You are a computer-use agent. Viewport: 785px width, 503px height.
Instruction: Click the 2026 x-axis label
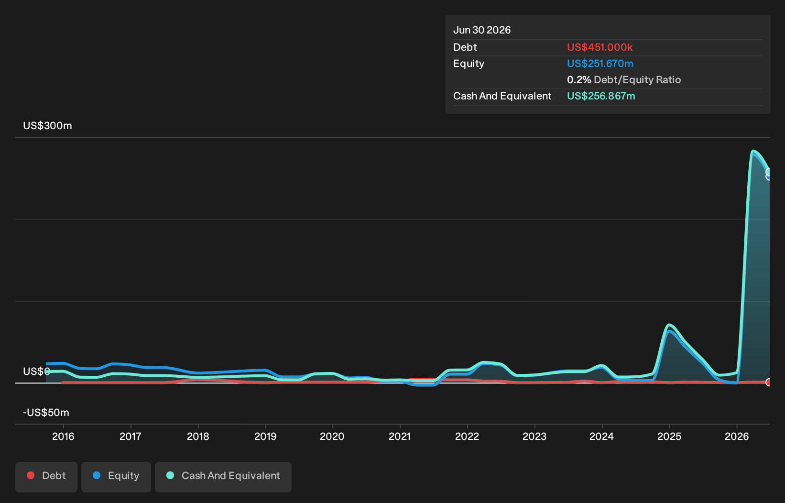coord(737,436)
